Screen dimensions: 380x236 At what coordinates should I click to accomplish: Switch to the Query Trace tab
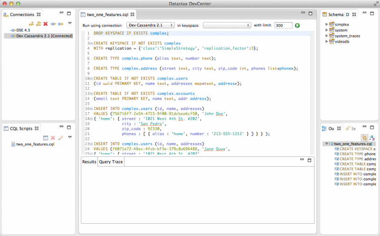[111, 162]
